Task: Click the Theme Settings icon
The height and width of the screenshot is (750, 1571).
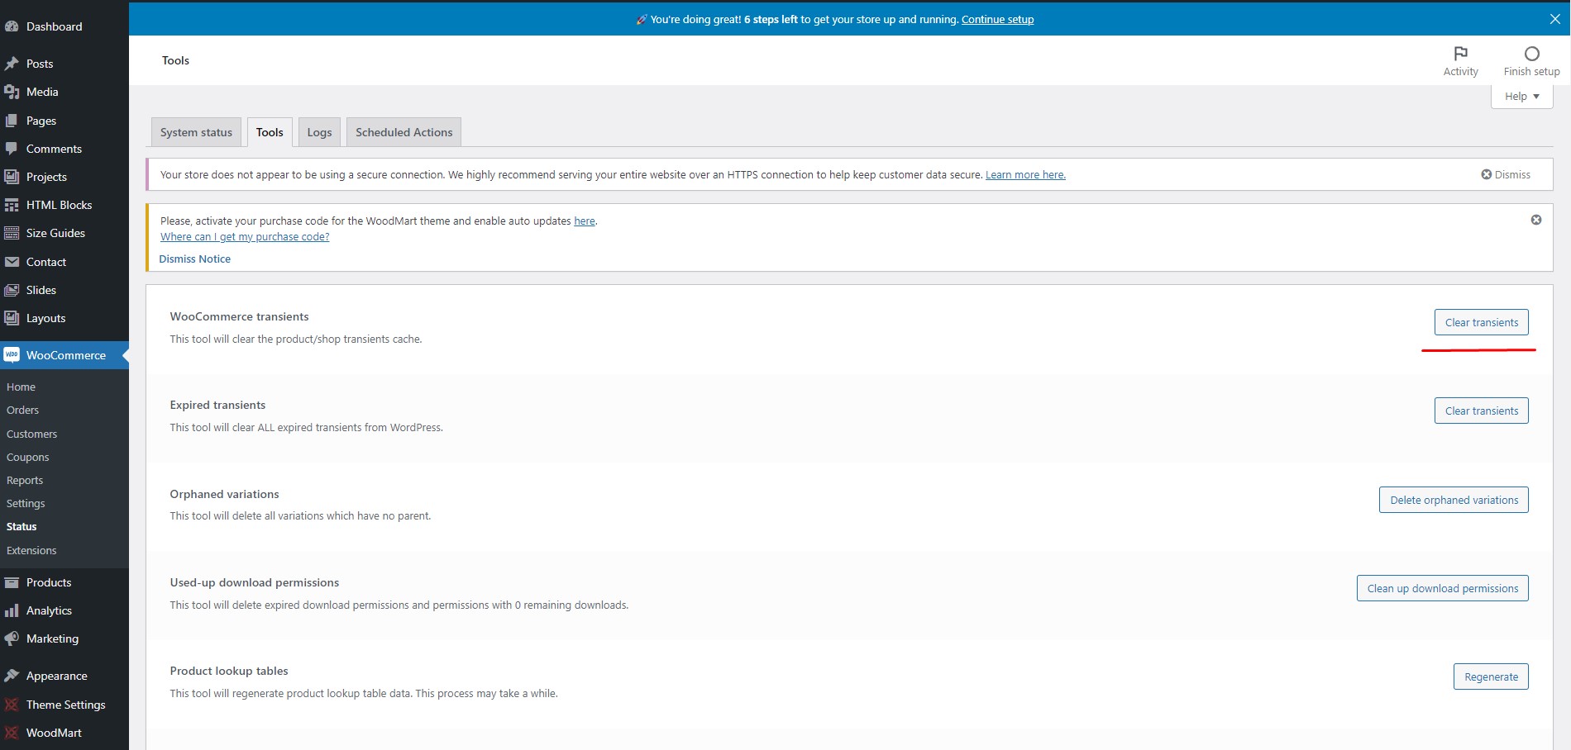Action: click(x=12, y=705)
